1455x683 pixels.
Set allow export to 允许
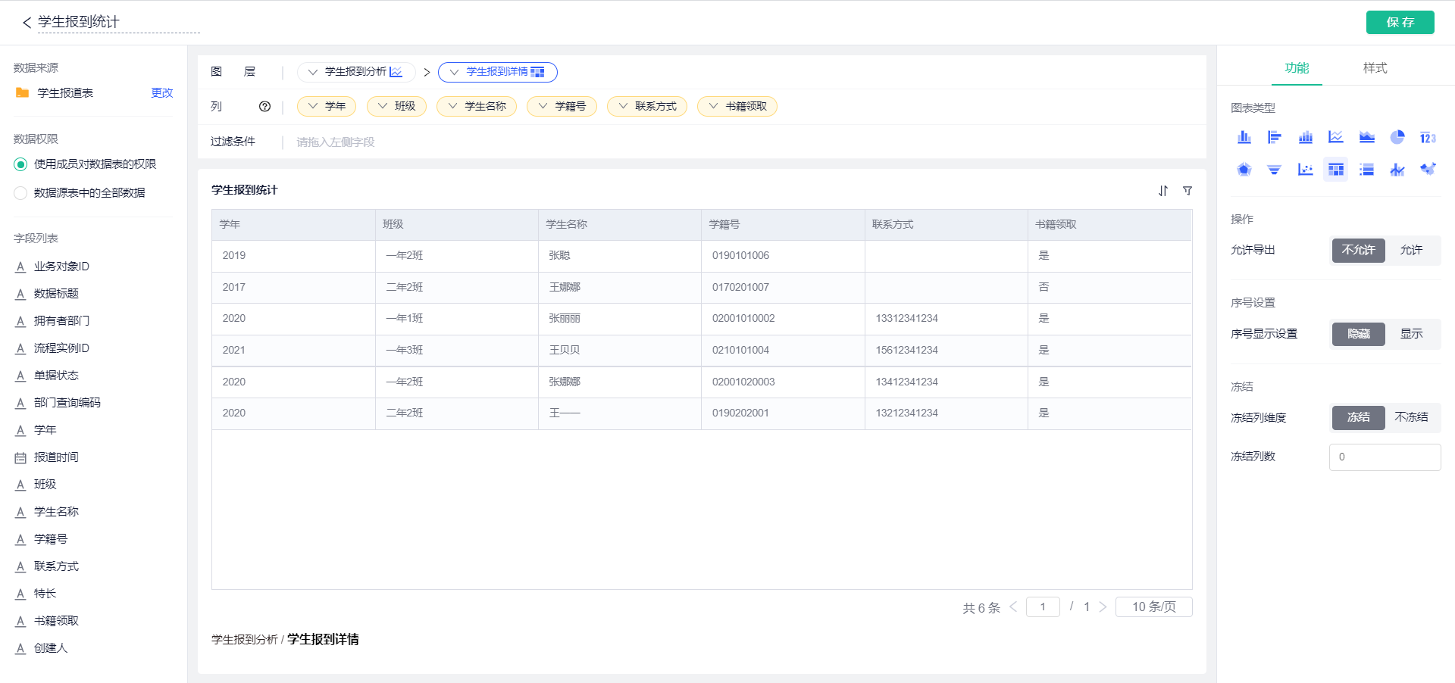click(x=1411, y=250)
